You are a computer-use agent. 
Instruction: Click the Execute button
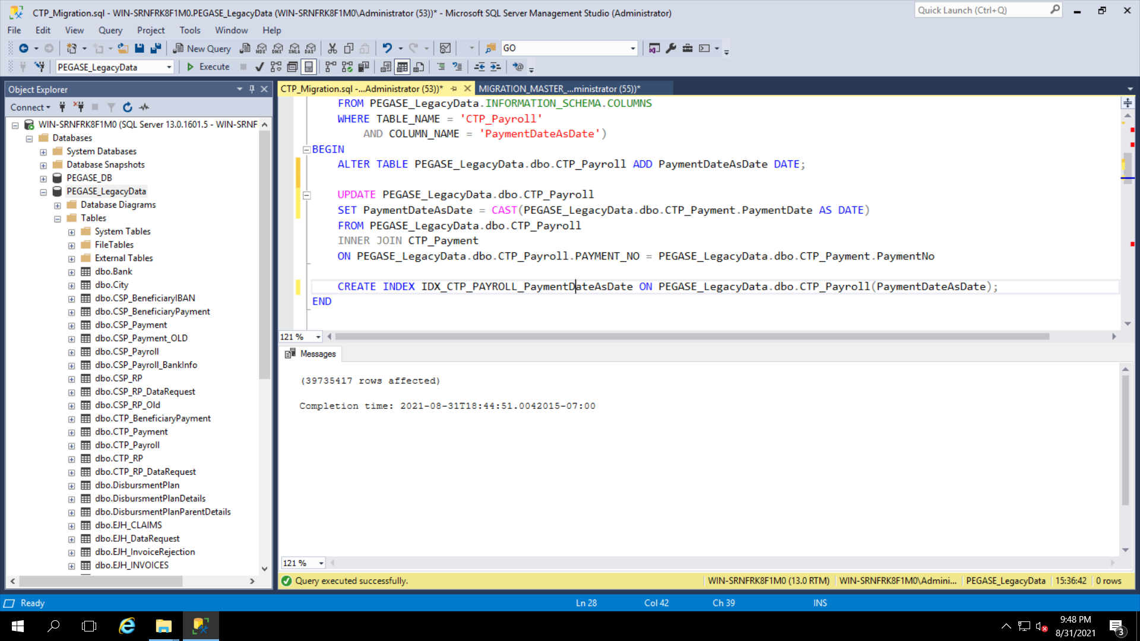point(208,67)
